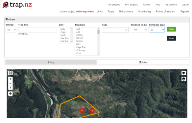Select 'BT 200' trap type
The width and height of the screenshot is (192, 123).
80,38
